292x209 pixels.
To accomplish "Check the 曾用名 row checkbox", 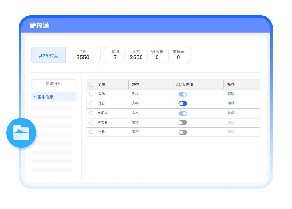I will click(91, 113).
